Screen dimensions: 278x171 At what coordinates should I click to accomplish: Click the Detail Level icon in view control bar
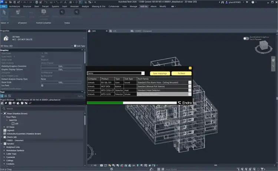(102, 165)
